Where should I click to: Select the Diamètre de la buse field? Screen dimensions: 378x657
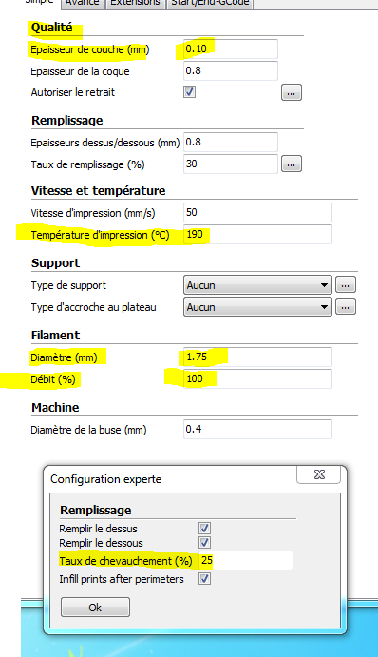(257, 429)
